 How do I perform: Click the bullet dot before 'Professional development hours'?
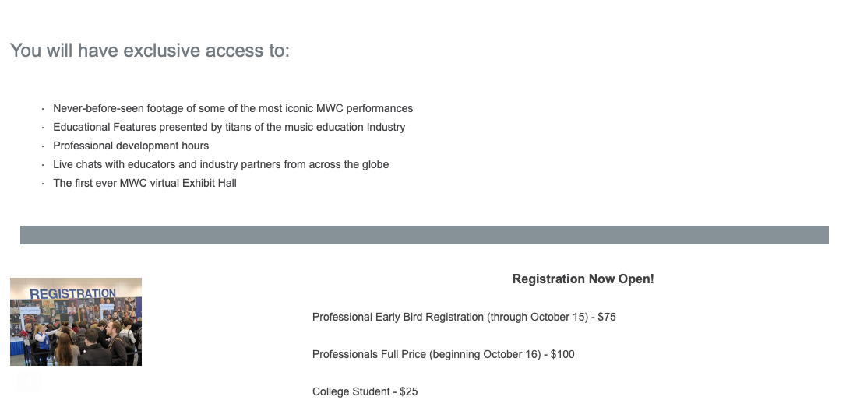pos(42,146)
